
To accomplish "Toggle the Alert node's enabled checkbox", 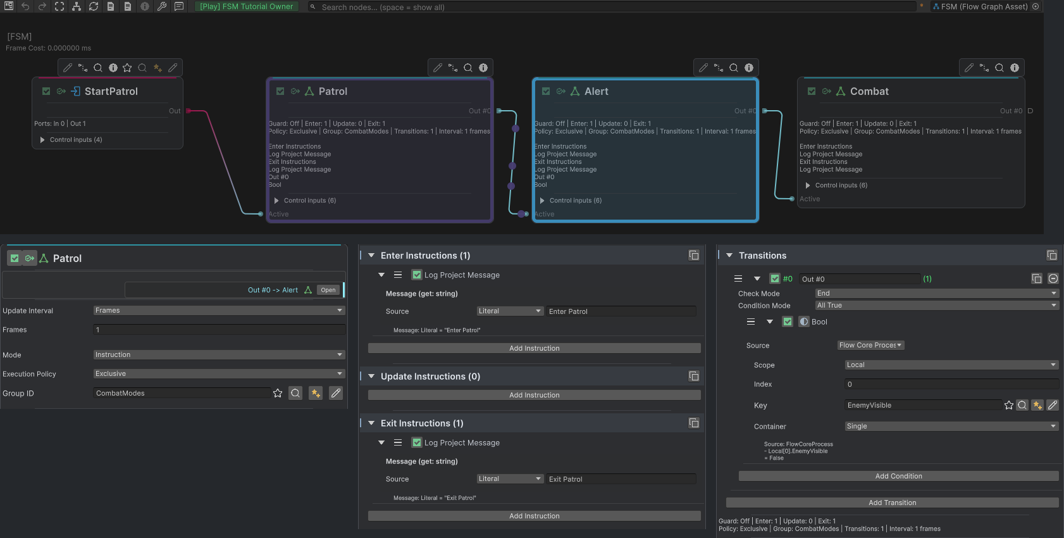I will click(x=546, y=91).
